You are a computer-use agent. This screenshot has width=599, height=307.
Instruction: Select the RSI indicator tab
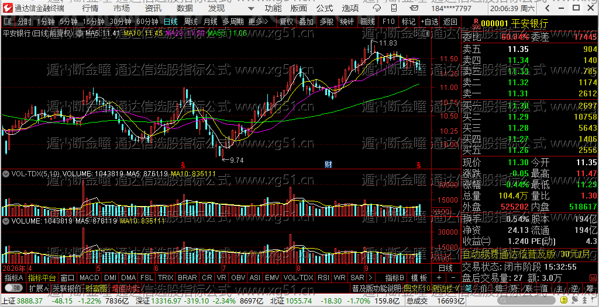click(323, 277)
